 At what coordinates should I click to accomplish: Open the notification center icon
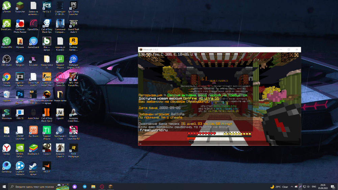[333, 187]
